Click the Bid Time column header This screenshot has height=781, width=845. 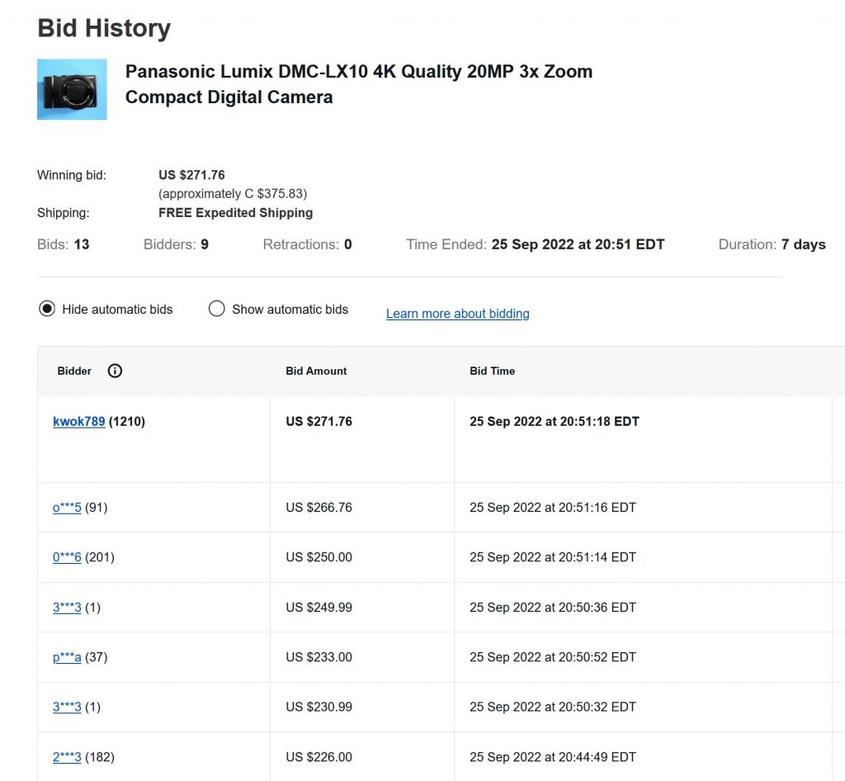(492, 372)
